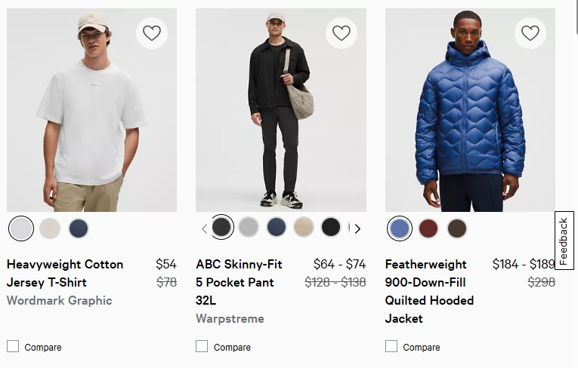Select the navy blue T-shirt color swatch
578x368 pixels.
(79, 228)
